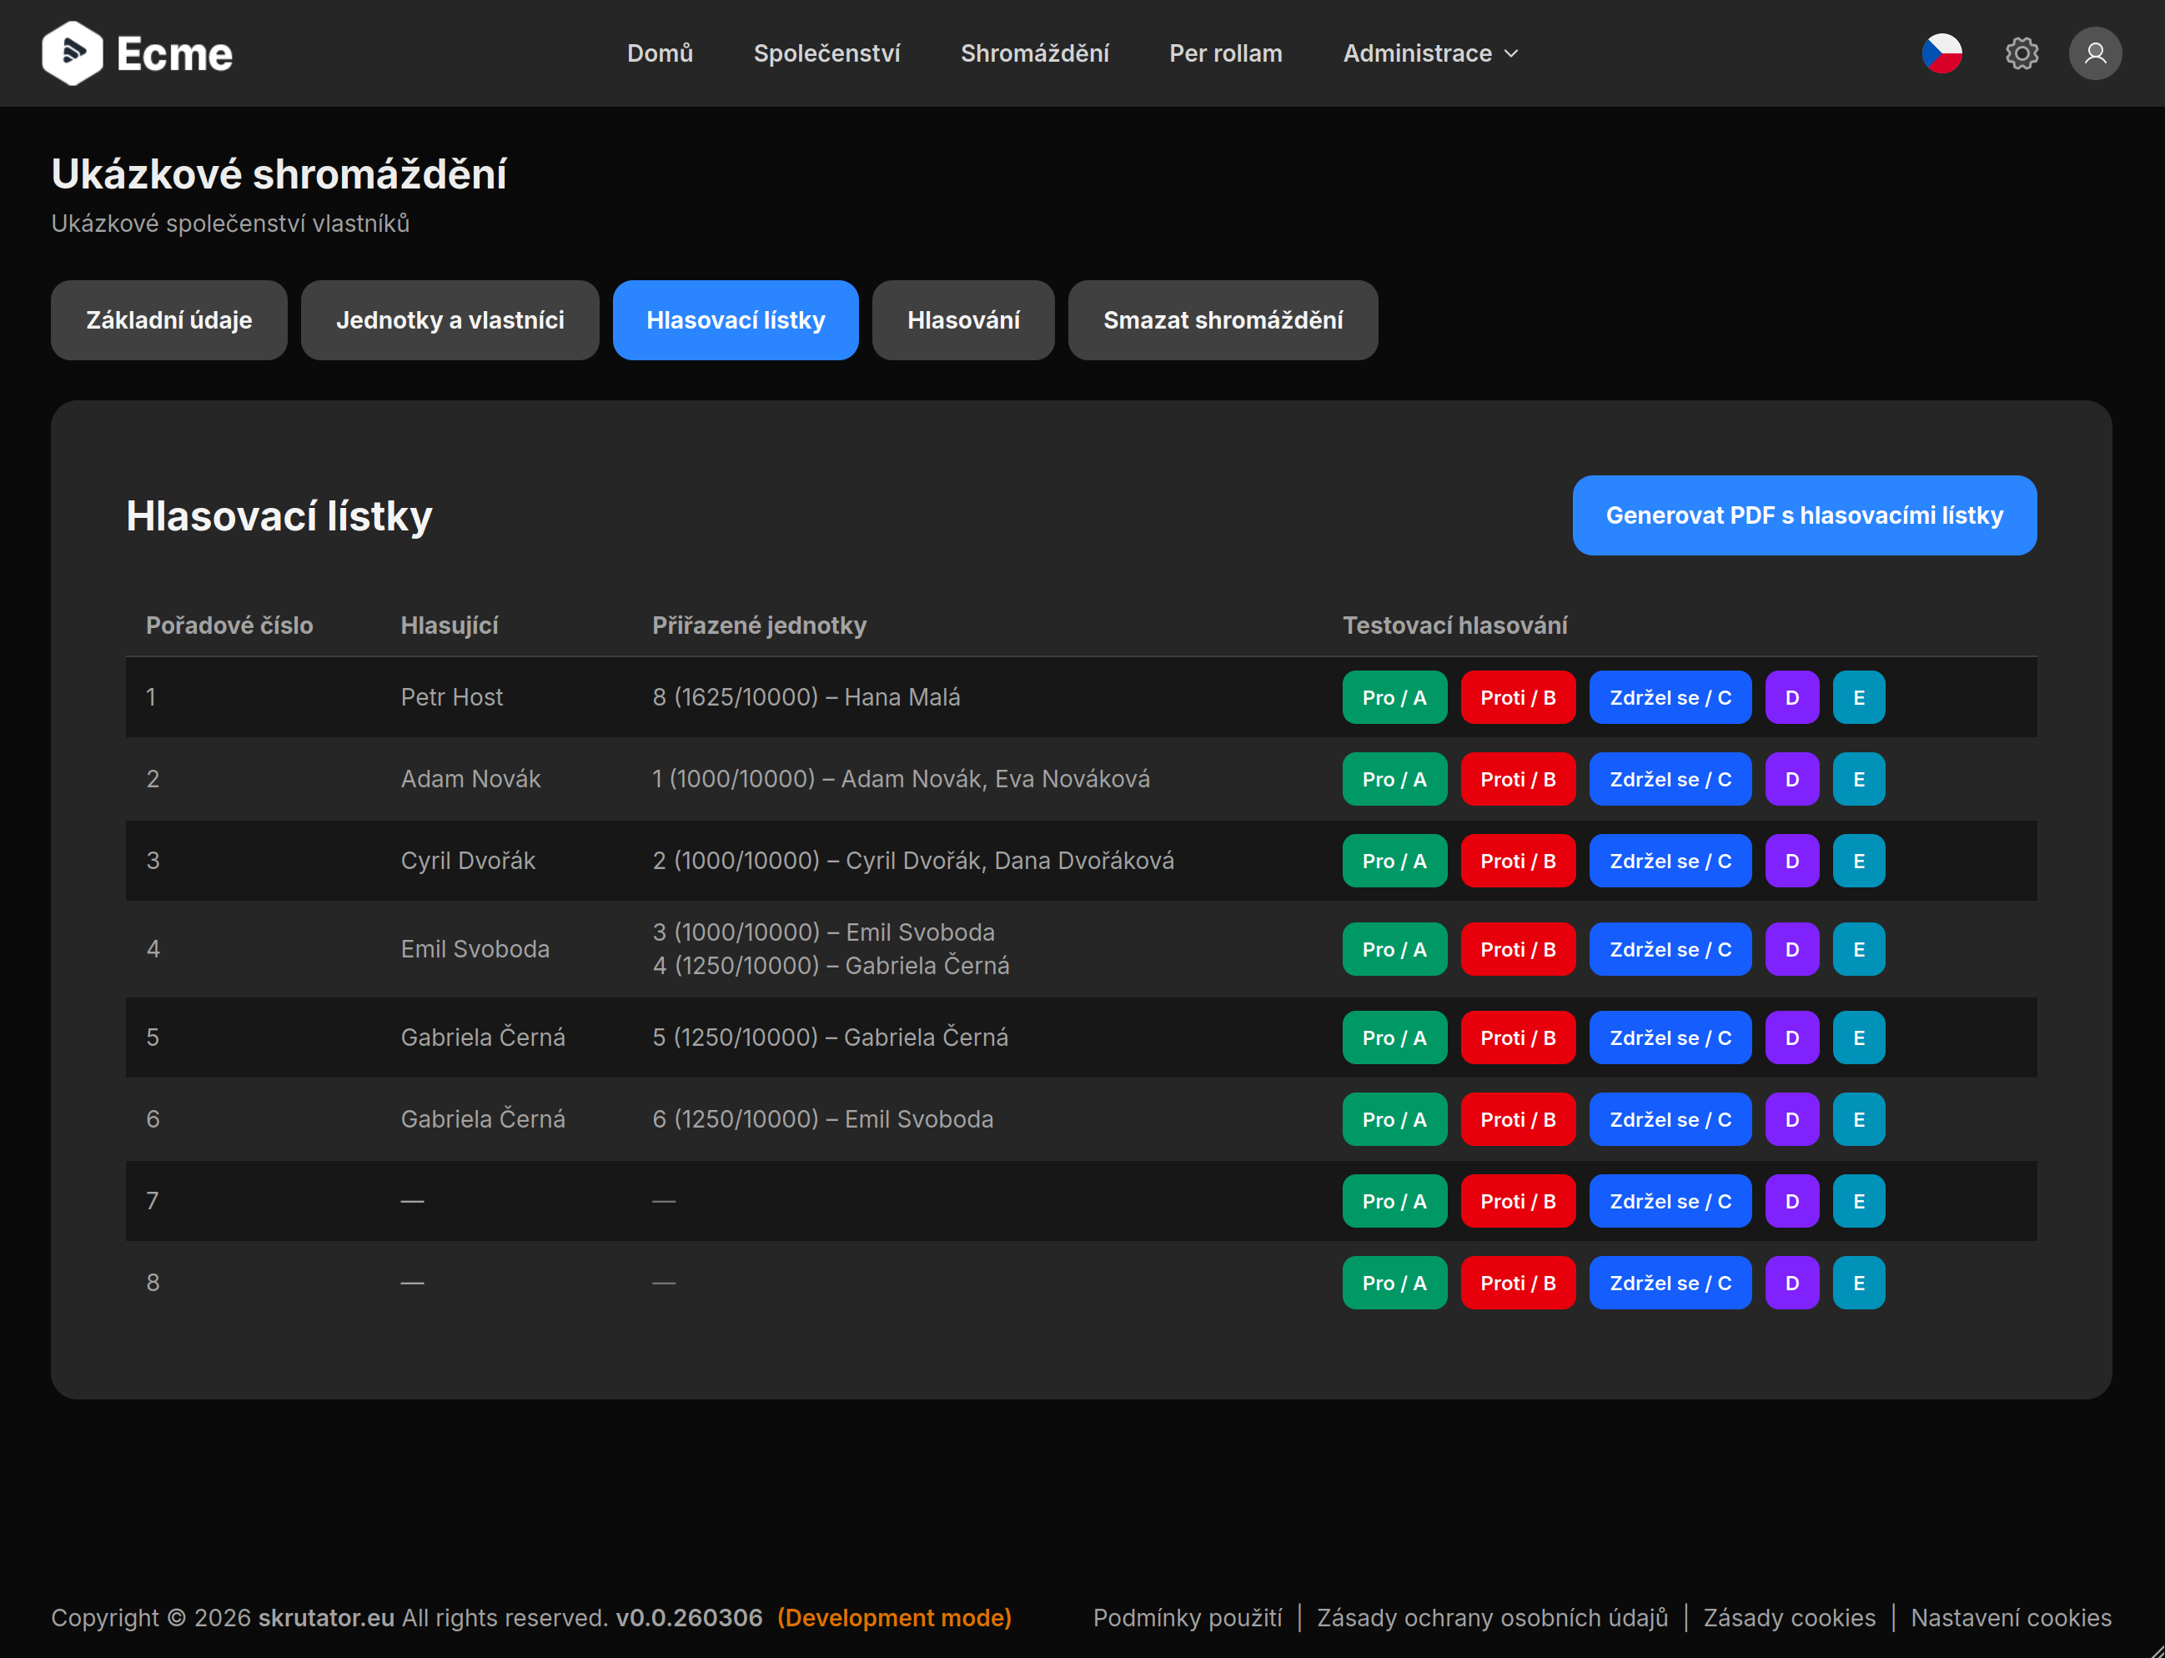
Task: Vote Pro / A for Emil Svoboda
Action: [1394, 949]
